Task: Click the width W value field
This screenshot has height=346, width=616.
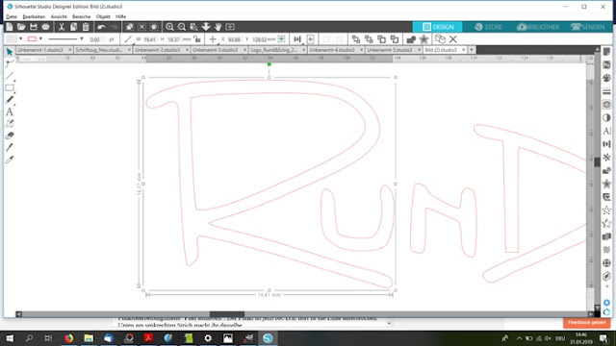Action: (x=150, y=39)
